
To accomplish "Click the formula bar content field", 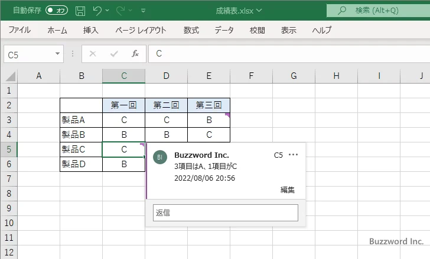I will pos(289,54).
